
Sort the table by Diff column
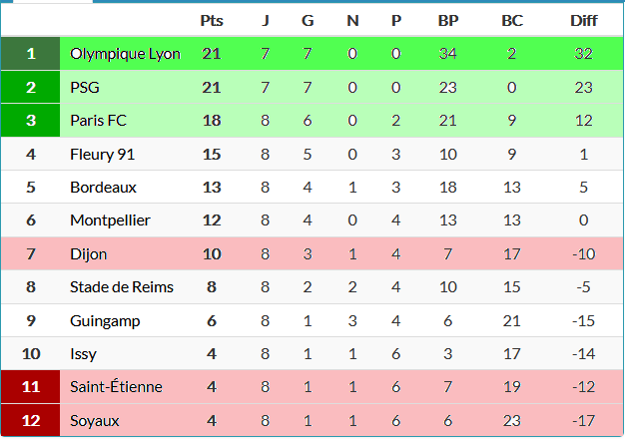pos(584,20)
